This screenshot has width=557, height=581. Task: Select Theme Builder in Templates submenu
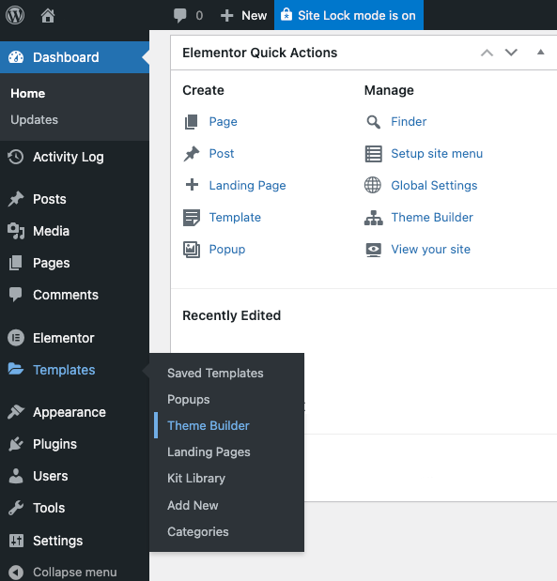(208, 425)
